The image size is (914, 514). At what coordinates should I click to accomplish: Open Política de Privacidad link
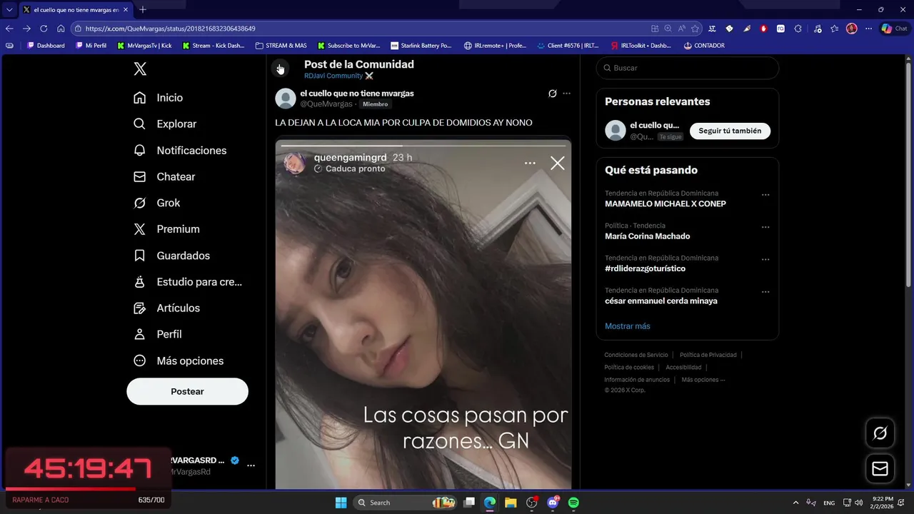pyautogui.click(x=708, y=355)
